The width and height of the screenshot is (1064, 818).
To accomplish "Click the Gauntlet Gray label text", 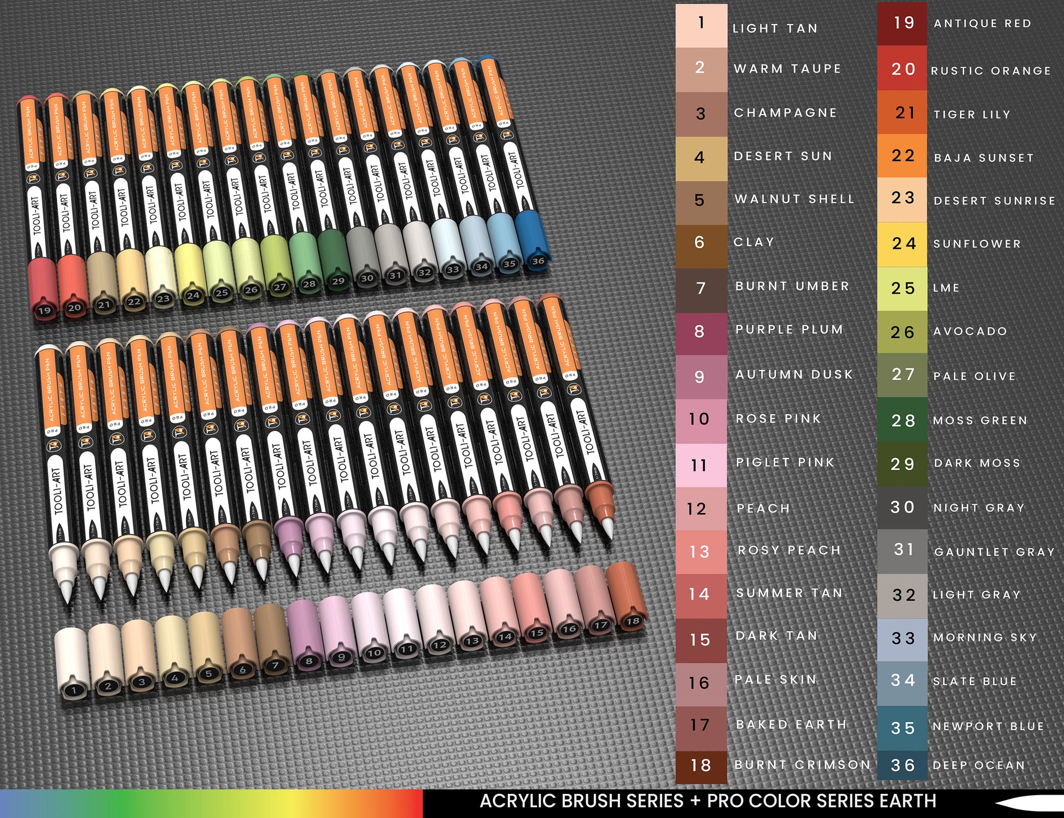I will pos(994,552).
